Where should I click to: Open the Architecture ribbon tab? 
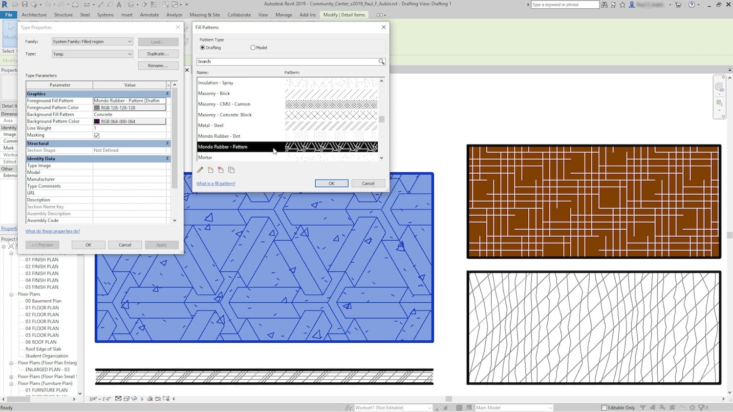tap(34, 15)
